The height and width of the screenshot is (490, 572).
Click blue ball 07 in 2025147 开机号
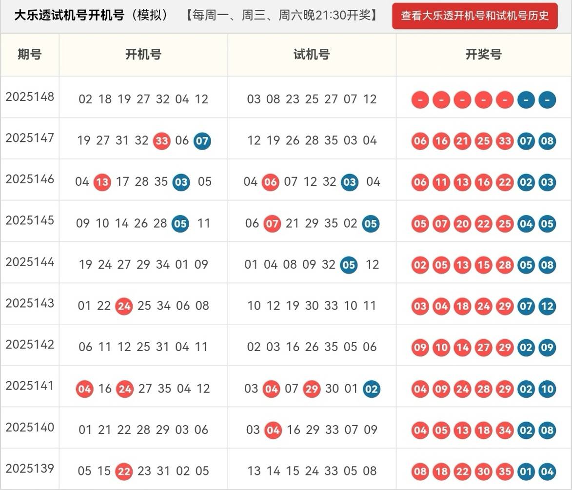point(202,141)
